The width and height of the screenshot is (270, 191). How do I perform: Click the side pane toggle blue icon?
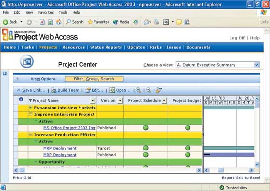pyautogui.click(x=5, y=73)
